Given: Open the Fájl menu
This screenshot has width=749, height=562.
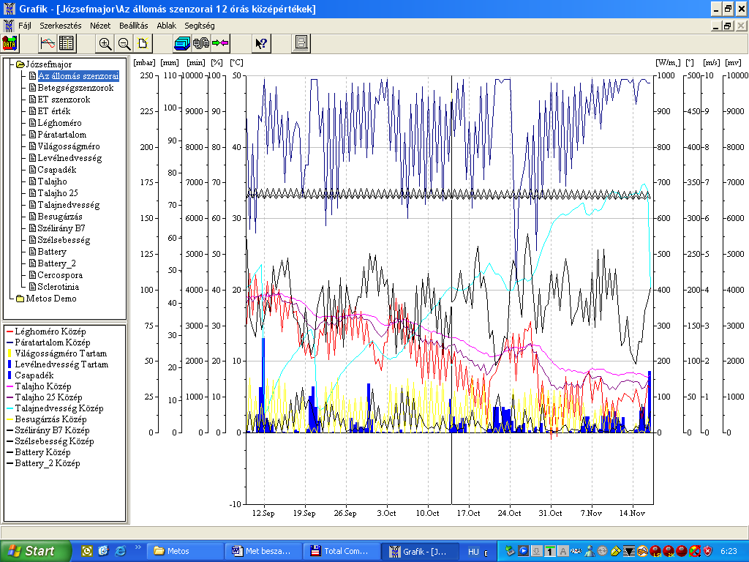Looking at the screenshot, I should click(x=24, y=26).
